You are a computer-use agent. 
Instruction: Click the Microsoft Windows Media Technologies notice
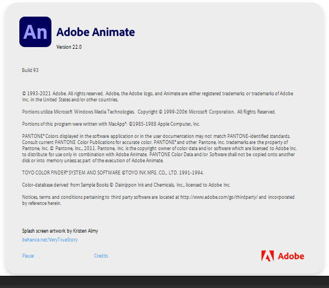point(149,112)
